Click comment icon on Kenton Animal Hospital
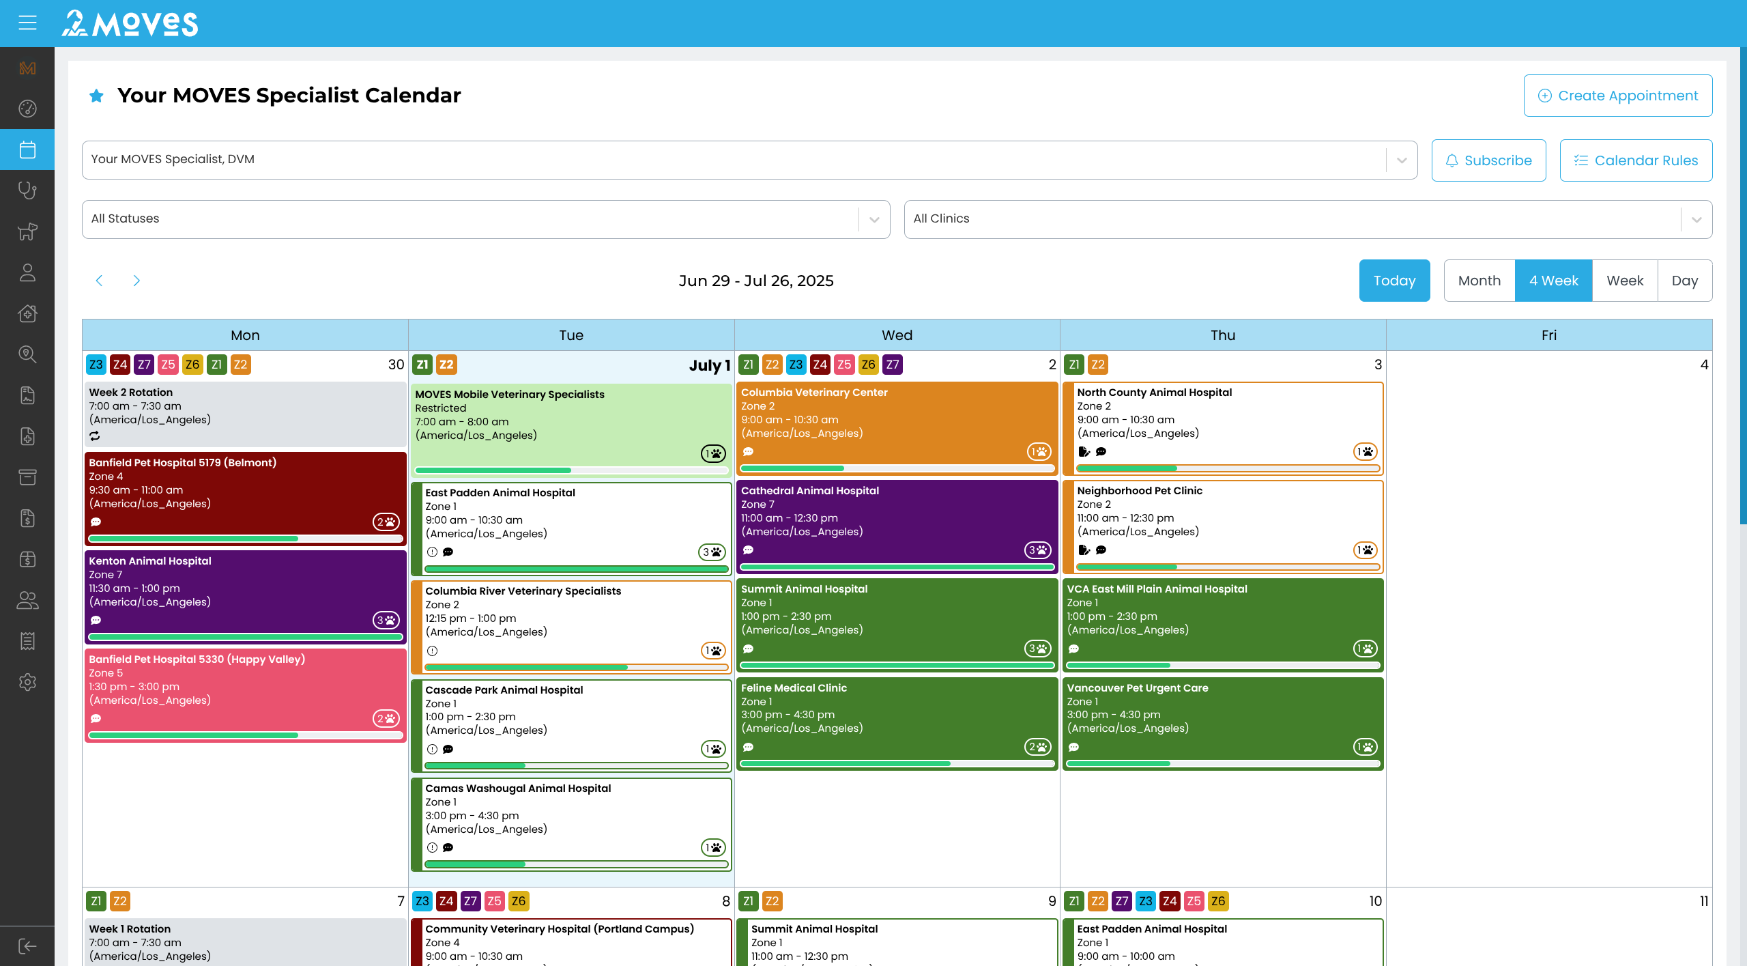The width and height of the screenshot is (1747, 966). point(96,621)
